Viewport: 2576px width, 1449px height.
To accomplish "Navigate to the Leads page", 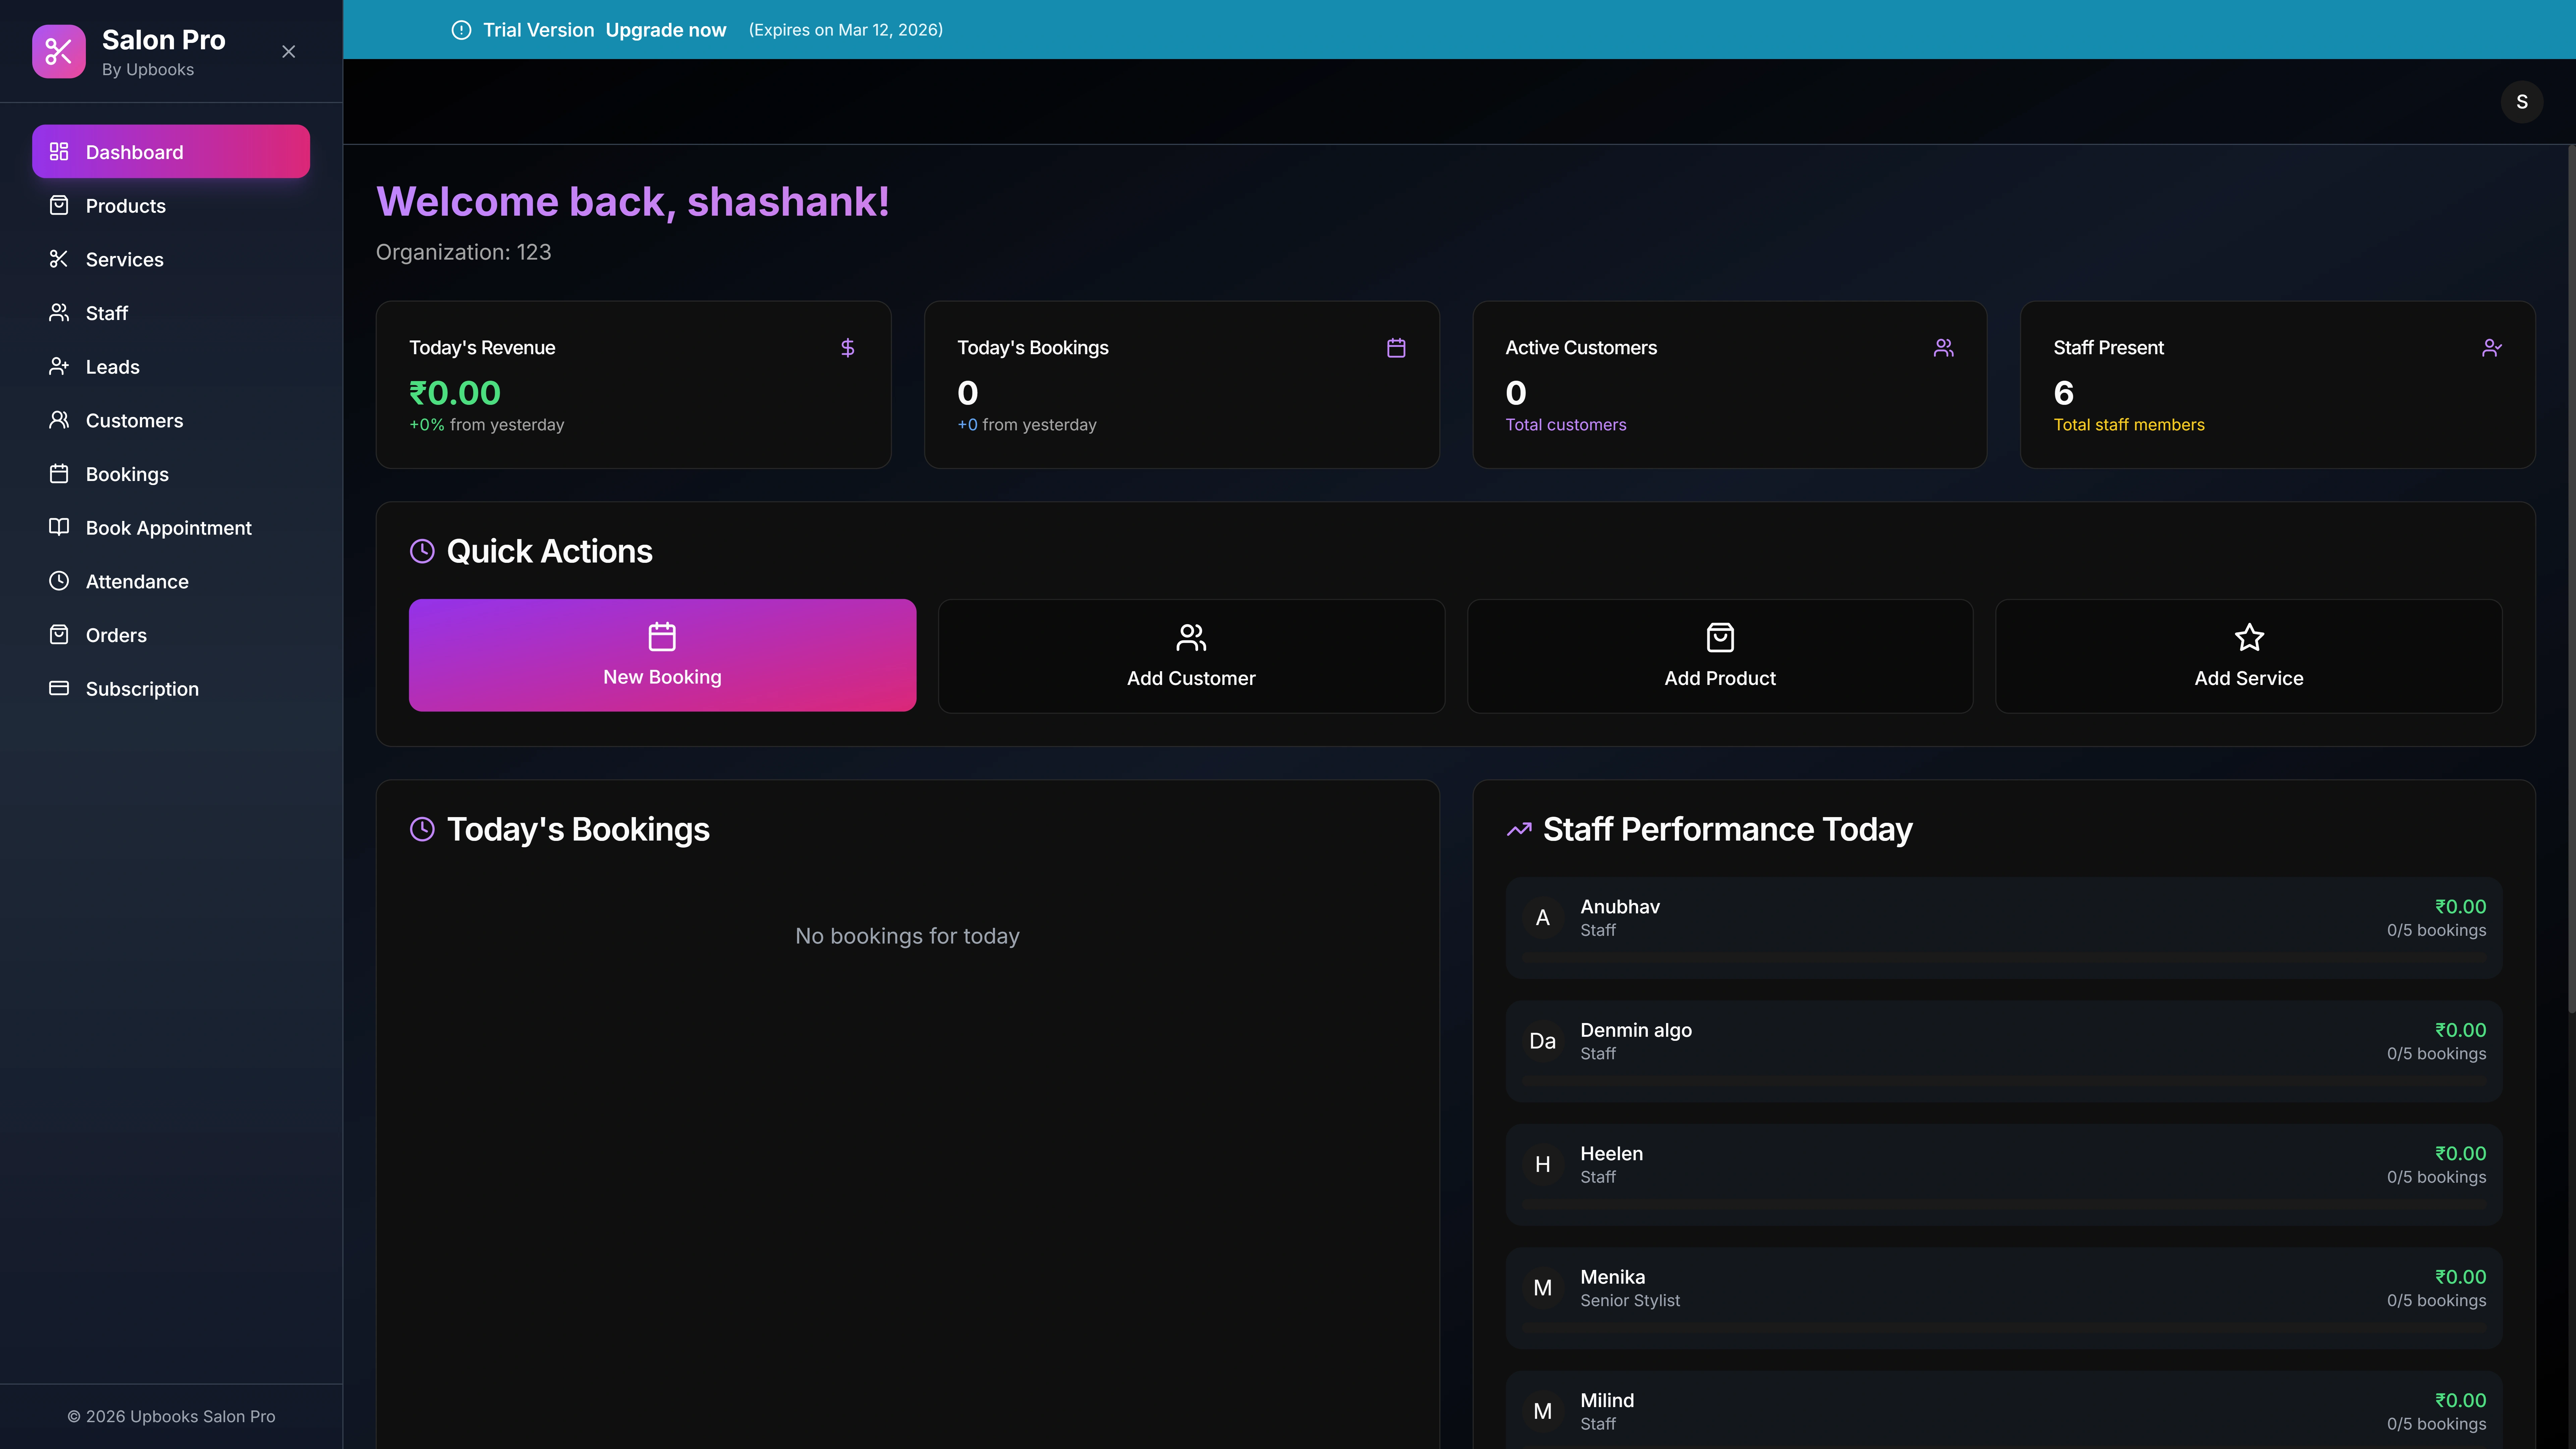I will click(112, 367).
